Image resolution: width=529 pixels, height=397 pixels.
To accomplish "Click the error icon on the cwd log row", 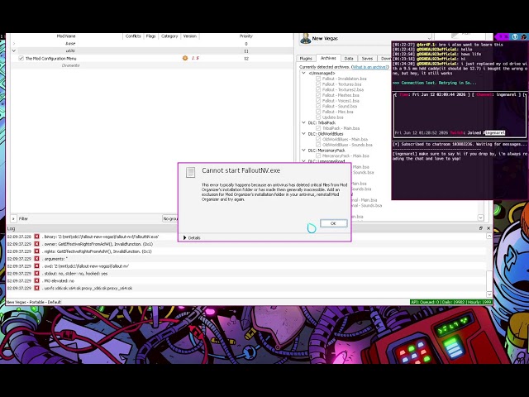I will click(36, 266).
